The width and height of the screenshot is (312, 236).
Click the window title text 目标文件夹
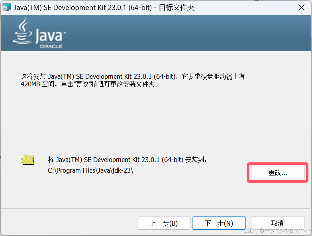click(177, 8)
